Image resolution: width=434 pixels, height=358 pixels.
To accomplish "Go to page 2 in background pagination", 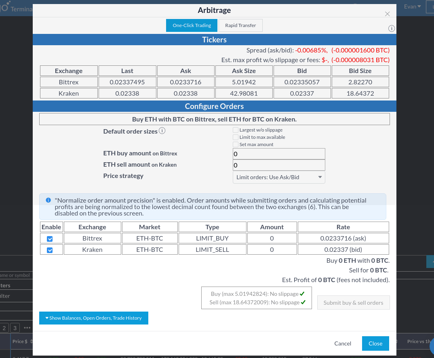I will click(4, 328).
